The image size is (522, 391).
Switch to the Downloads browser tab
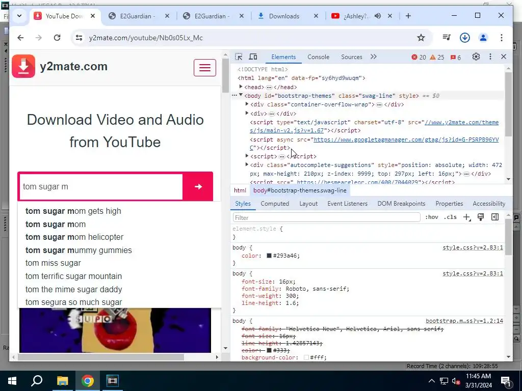tap(284, 16)
